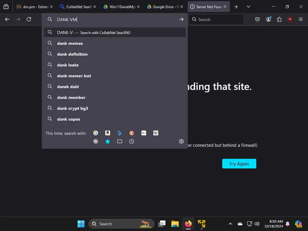Go back using the back arrow
This screenshot has height=231, width=308.
tap(7, 19)
